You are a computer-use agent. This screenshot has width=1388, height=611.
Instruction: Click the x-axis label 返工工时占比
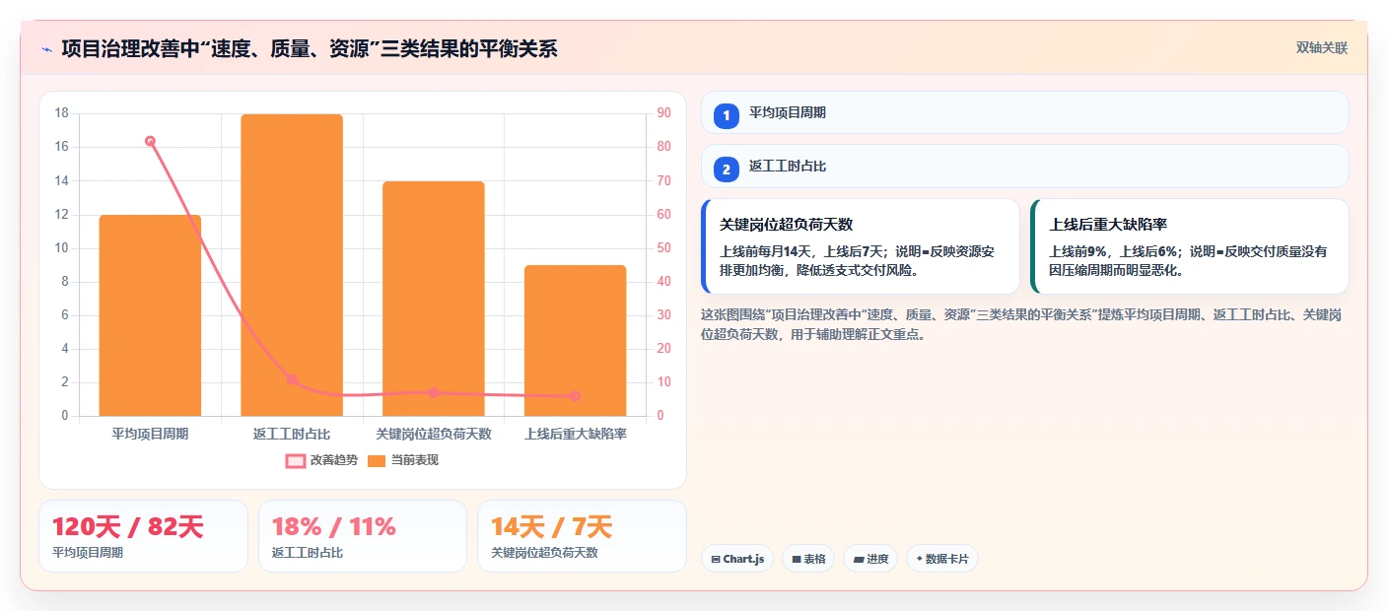[292, 434]
